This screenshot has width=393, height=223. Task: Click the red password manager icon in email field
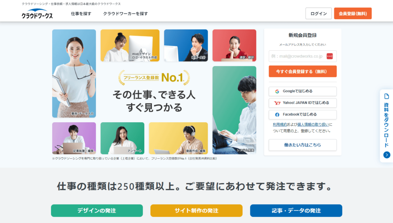coord(330,56)
